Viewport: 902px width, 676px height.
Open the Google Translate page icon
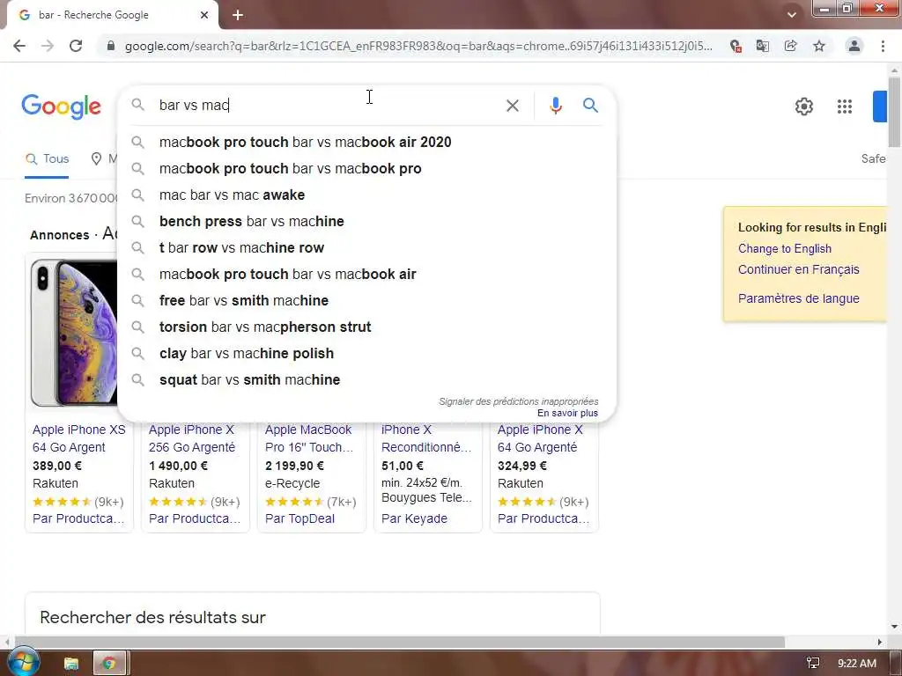763,46
